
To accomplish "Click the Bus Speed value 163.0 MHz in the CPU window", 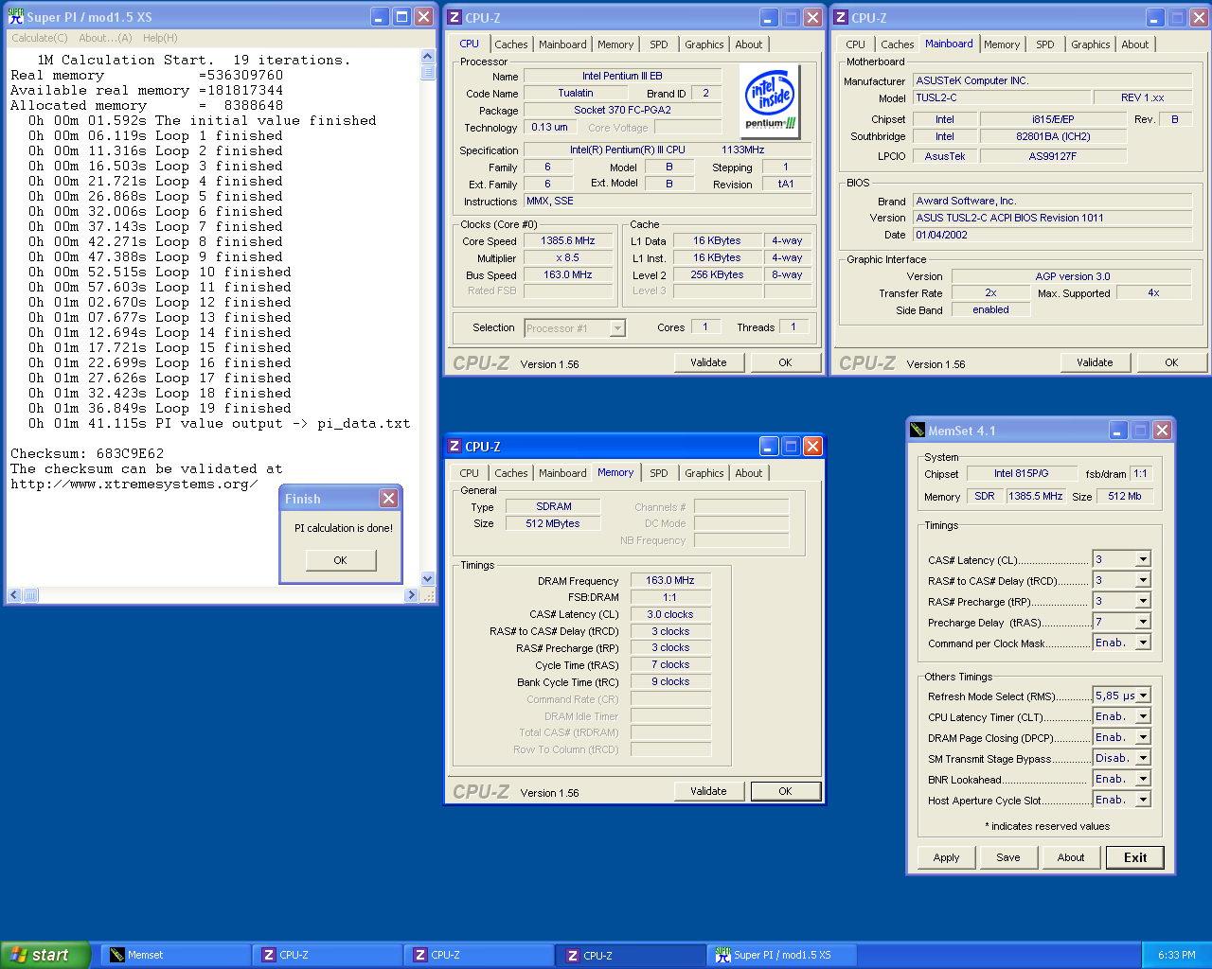I will [568, 275].
